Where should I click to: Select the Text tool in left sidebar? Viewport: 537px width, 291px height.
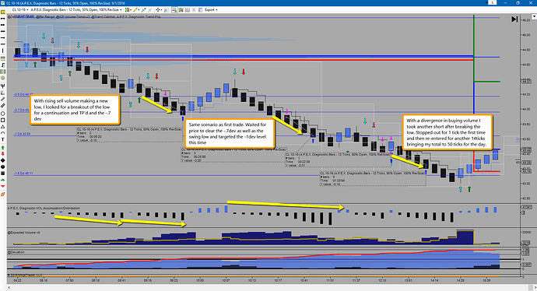tap(3, 139)
